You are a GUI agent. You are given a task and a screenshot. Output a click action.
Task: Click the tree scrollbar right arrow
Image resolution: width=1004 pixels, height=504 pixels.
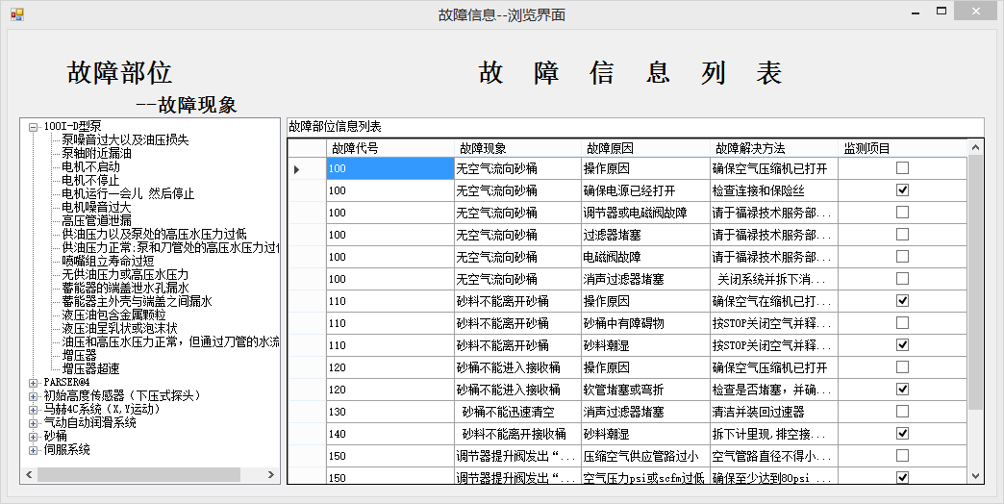point(272,475)
